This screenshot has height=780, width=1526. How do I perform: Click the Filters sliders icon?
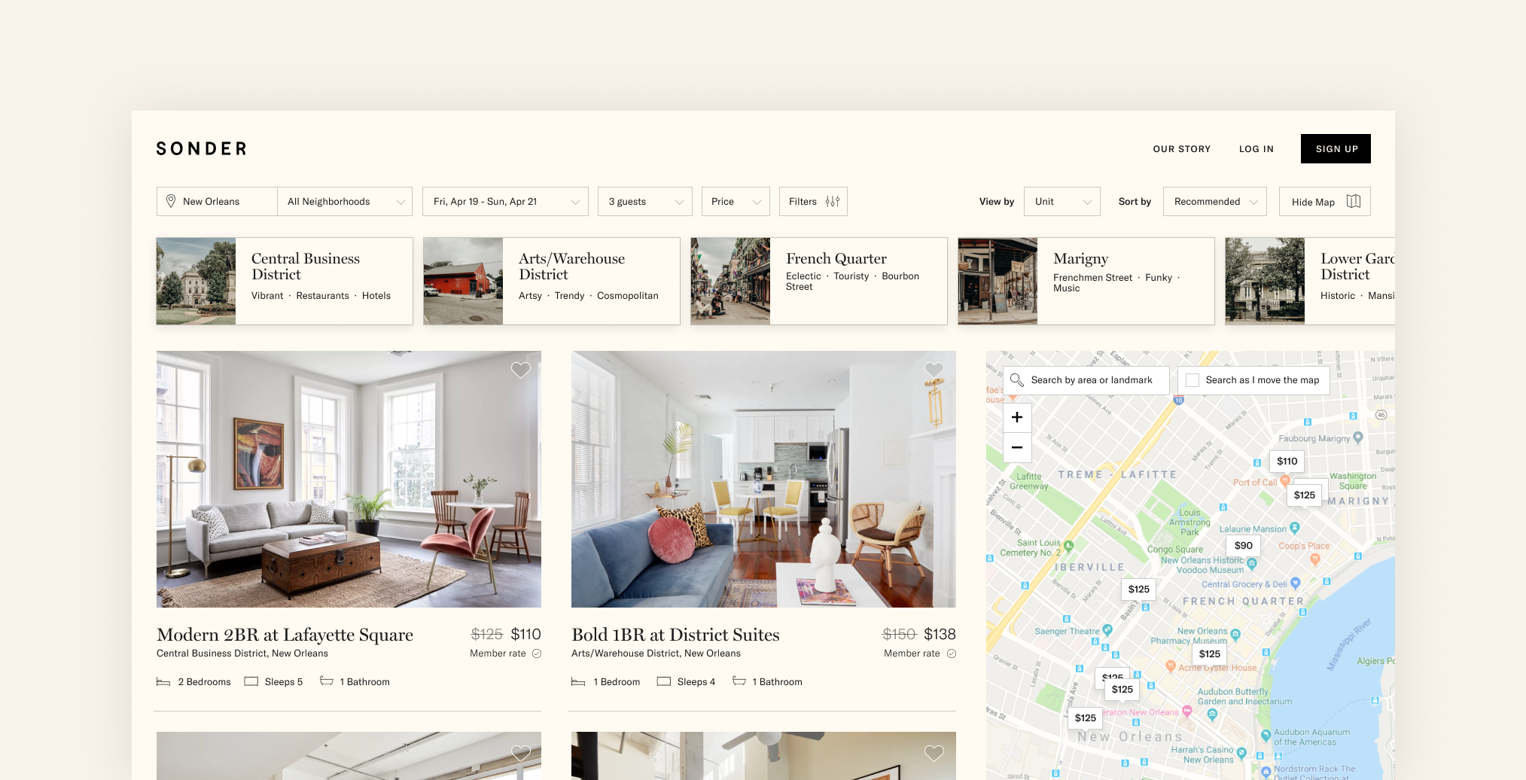pyautogui.click(x=833, y=201)
